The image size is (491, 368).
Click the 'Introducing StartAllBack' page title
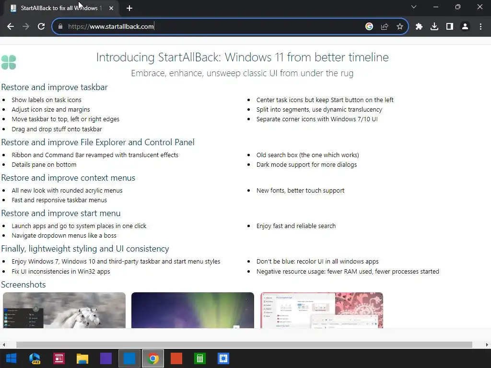pos(242,57)
